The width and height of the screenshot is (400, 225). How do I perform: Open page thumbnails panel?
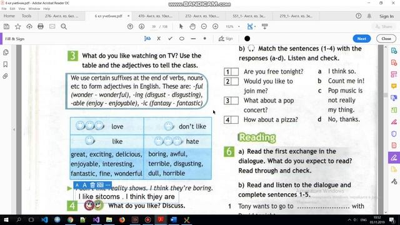click(x=6, y=52)
